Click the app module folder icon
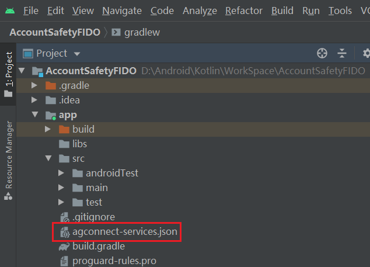Screen dimensions: 370x267 [x=50, y=115]
